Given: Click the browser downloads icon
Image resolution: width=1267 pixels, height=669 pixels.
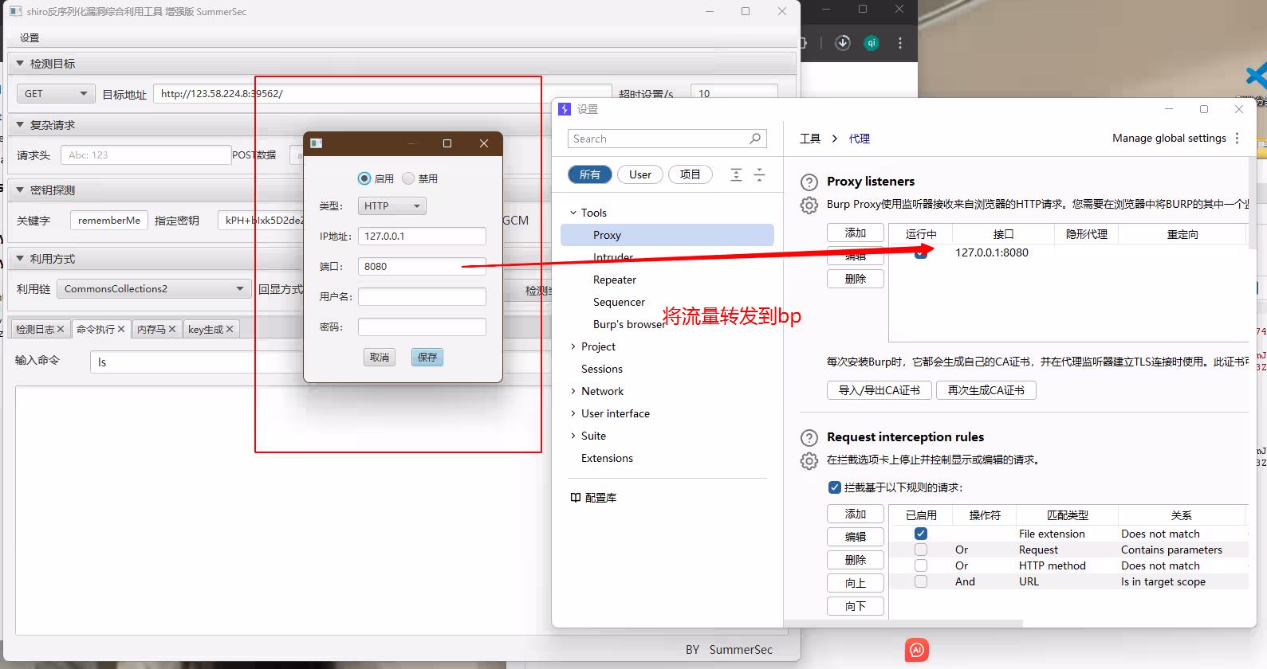Looking at the screenshot, I should [x=843, y=43].
